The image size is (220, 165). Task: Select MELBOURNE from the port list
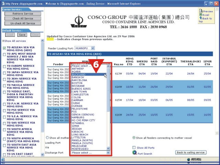point(89,146)
